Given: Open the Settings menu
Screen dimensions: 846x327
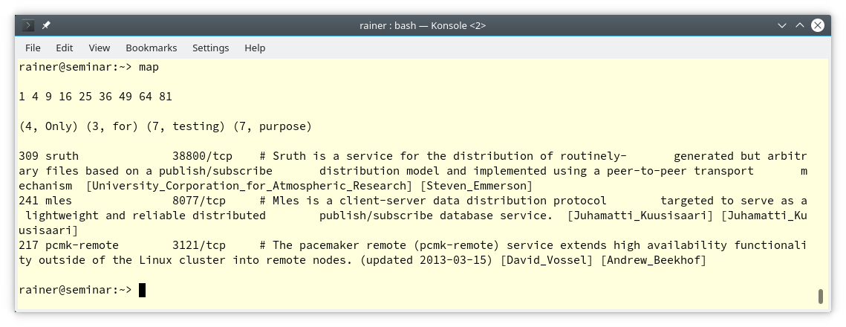Looking at the screenshot, I should pos(210,48).
